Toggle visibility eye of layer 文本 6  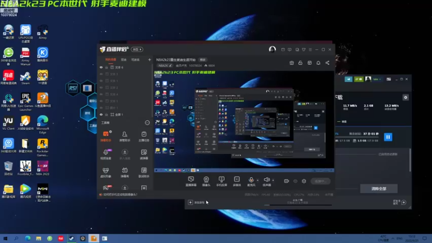(x=101, y=67)
